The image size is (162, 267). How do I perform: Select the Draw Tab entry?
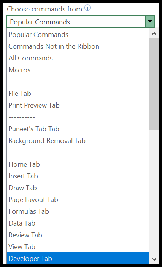pyautogui.click(x=78, y=188)
